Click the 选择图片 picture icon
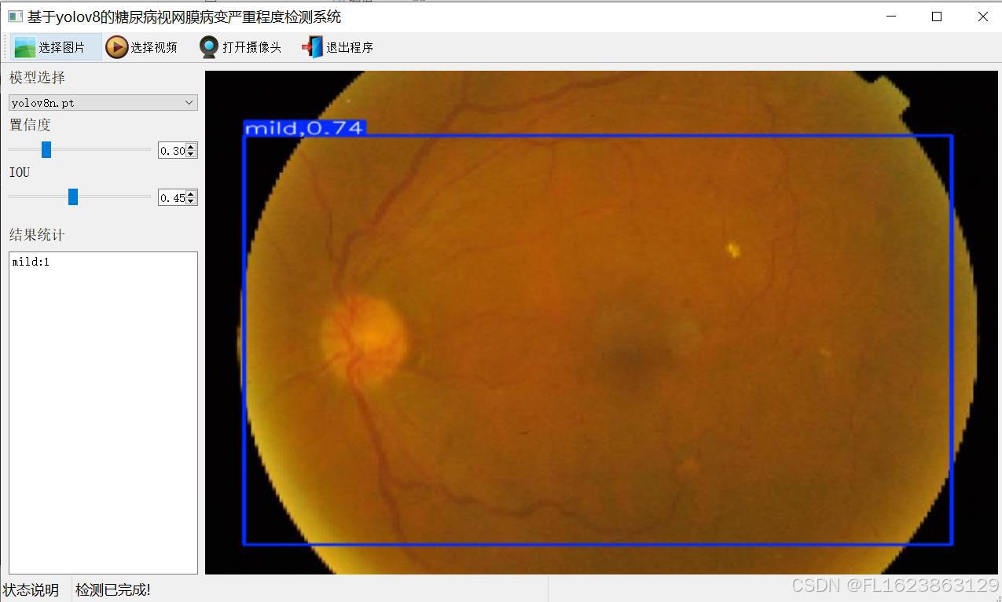This screenshot has width=1002, height=602. [25, 47]
